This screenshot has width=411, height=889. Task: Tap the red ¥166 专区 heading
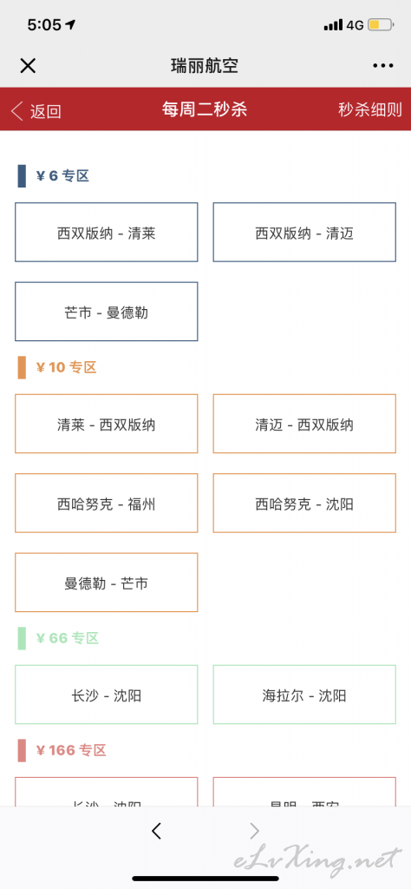point(71,751)
